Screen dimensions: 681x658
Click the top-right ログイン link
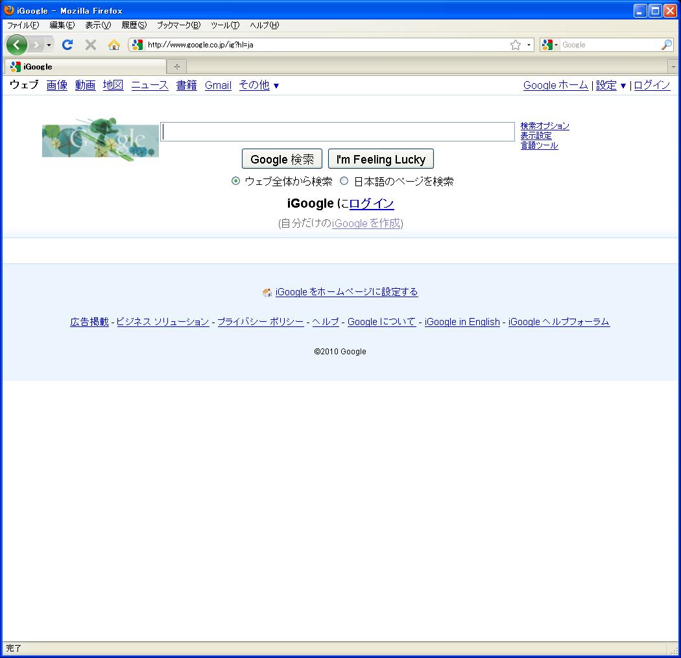(652, 85)
